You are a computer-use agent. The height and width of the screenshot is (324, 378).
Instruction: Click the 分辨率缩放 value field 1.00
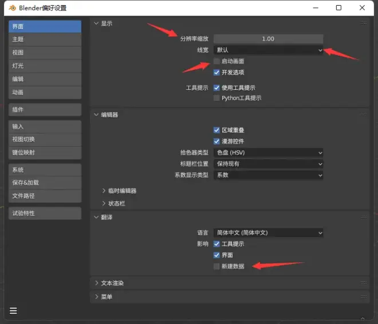click(268, 39)
